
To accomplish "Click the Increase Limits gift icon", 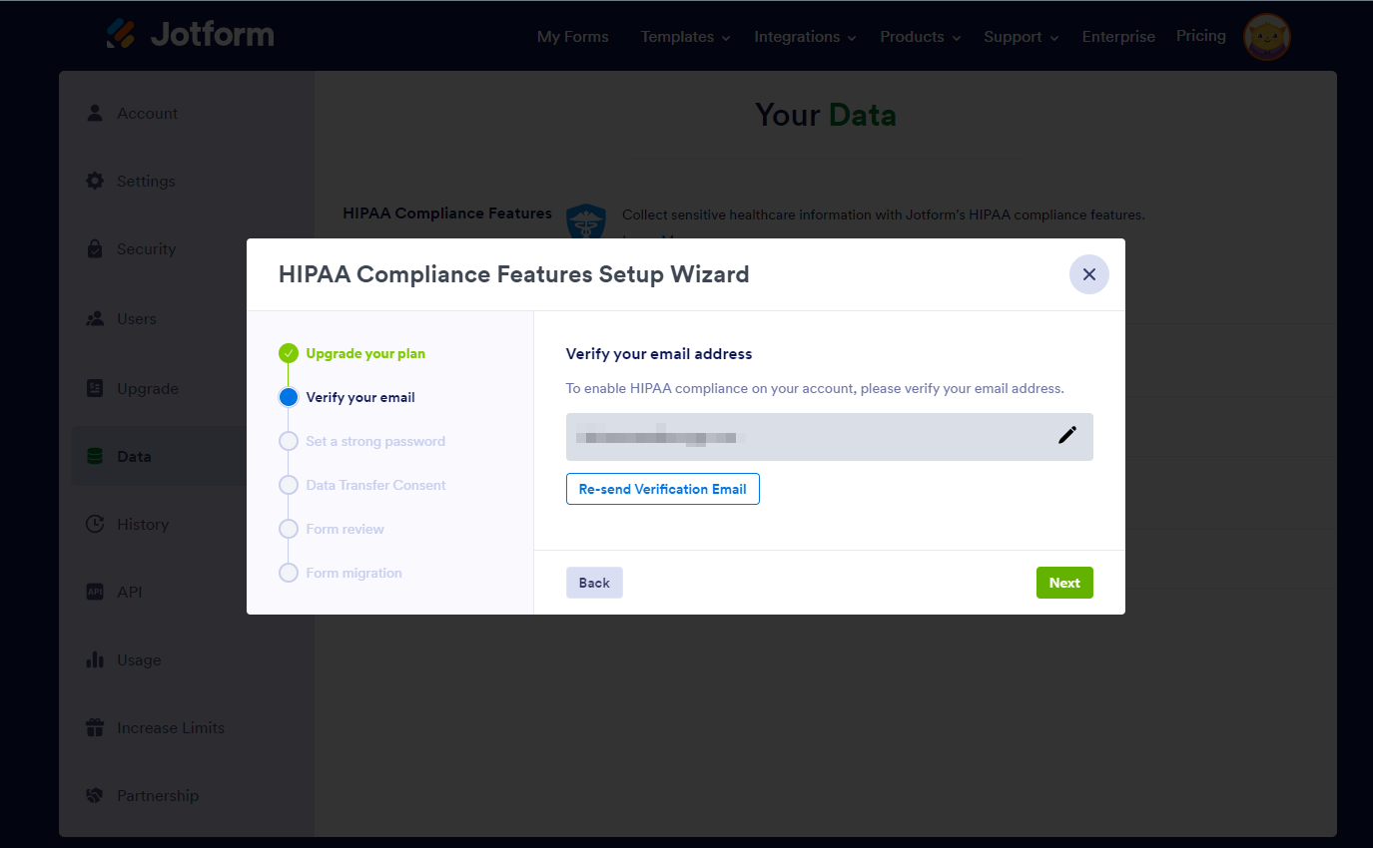I will pyautogui.click(x=95, y=727).
